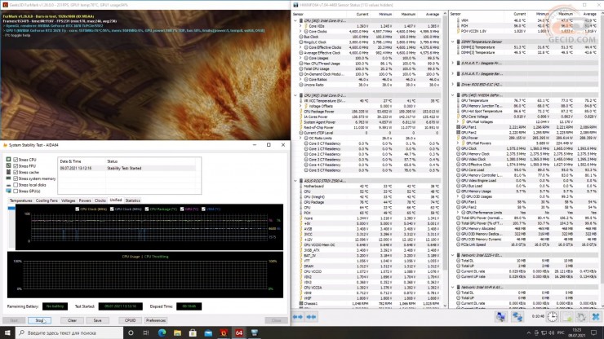The image size is (604, 339).
Task: Click HWiNFO left pane scroll down arrow
Action: (446, 306)
